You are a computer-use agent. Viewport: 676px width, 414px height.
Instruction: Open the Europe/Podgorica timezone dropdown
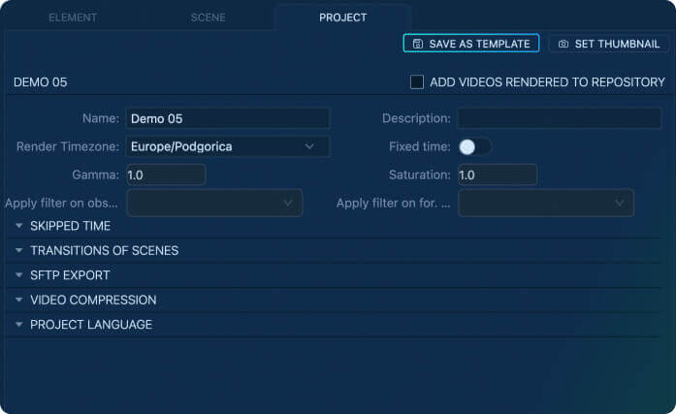pyautogui.click(x=227, y=146)
